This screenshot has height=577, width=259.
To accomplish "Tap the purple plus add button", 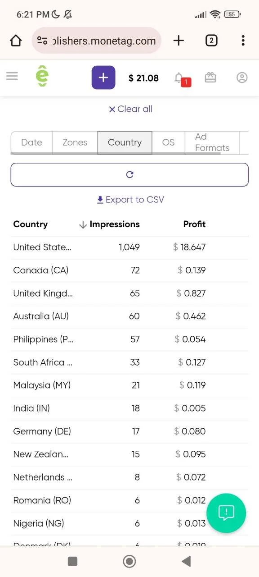I will point(103,78).
